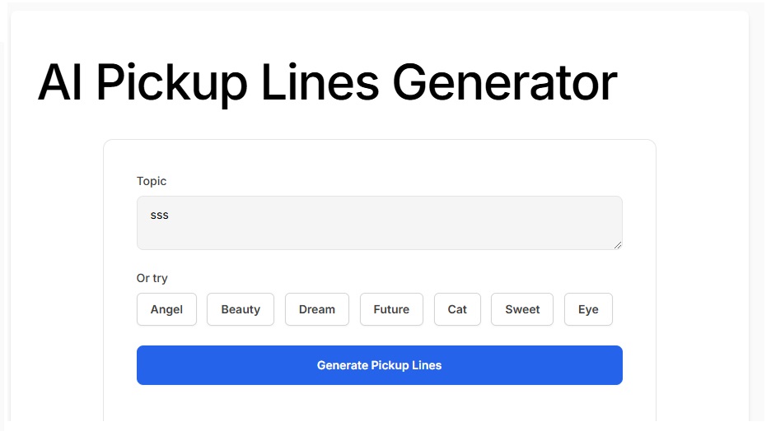The image size is (771, 431).
Task: Choose the Beauty suggestion chip
Action: click(241, 309)
